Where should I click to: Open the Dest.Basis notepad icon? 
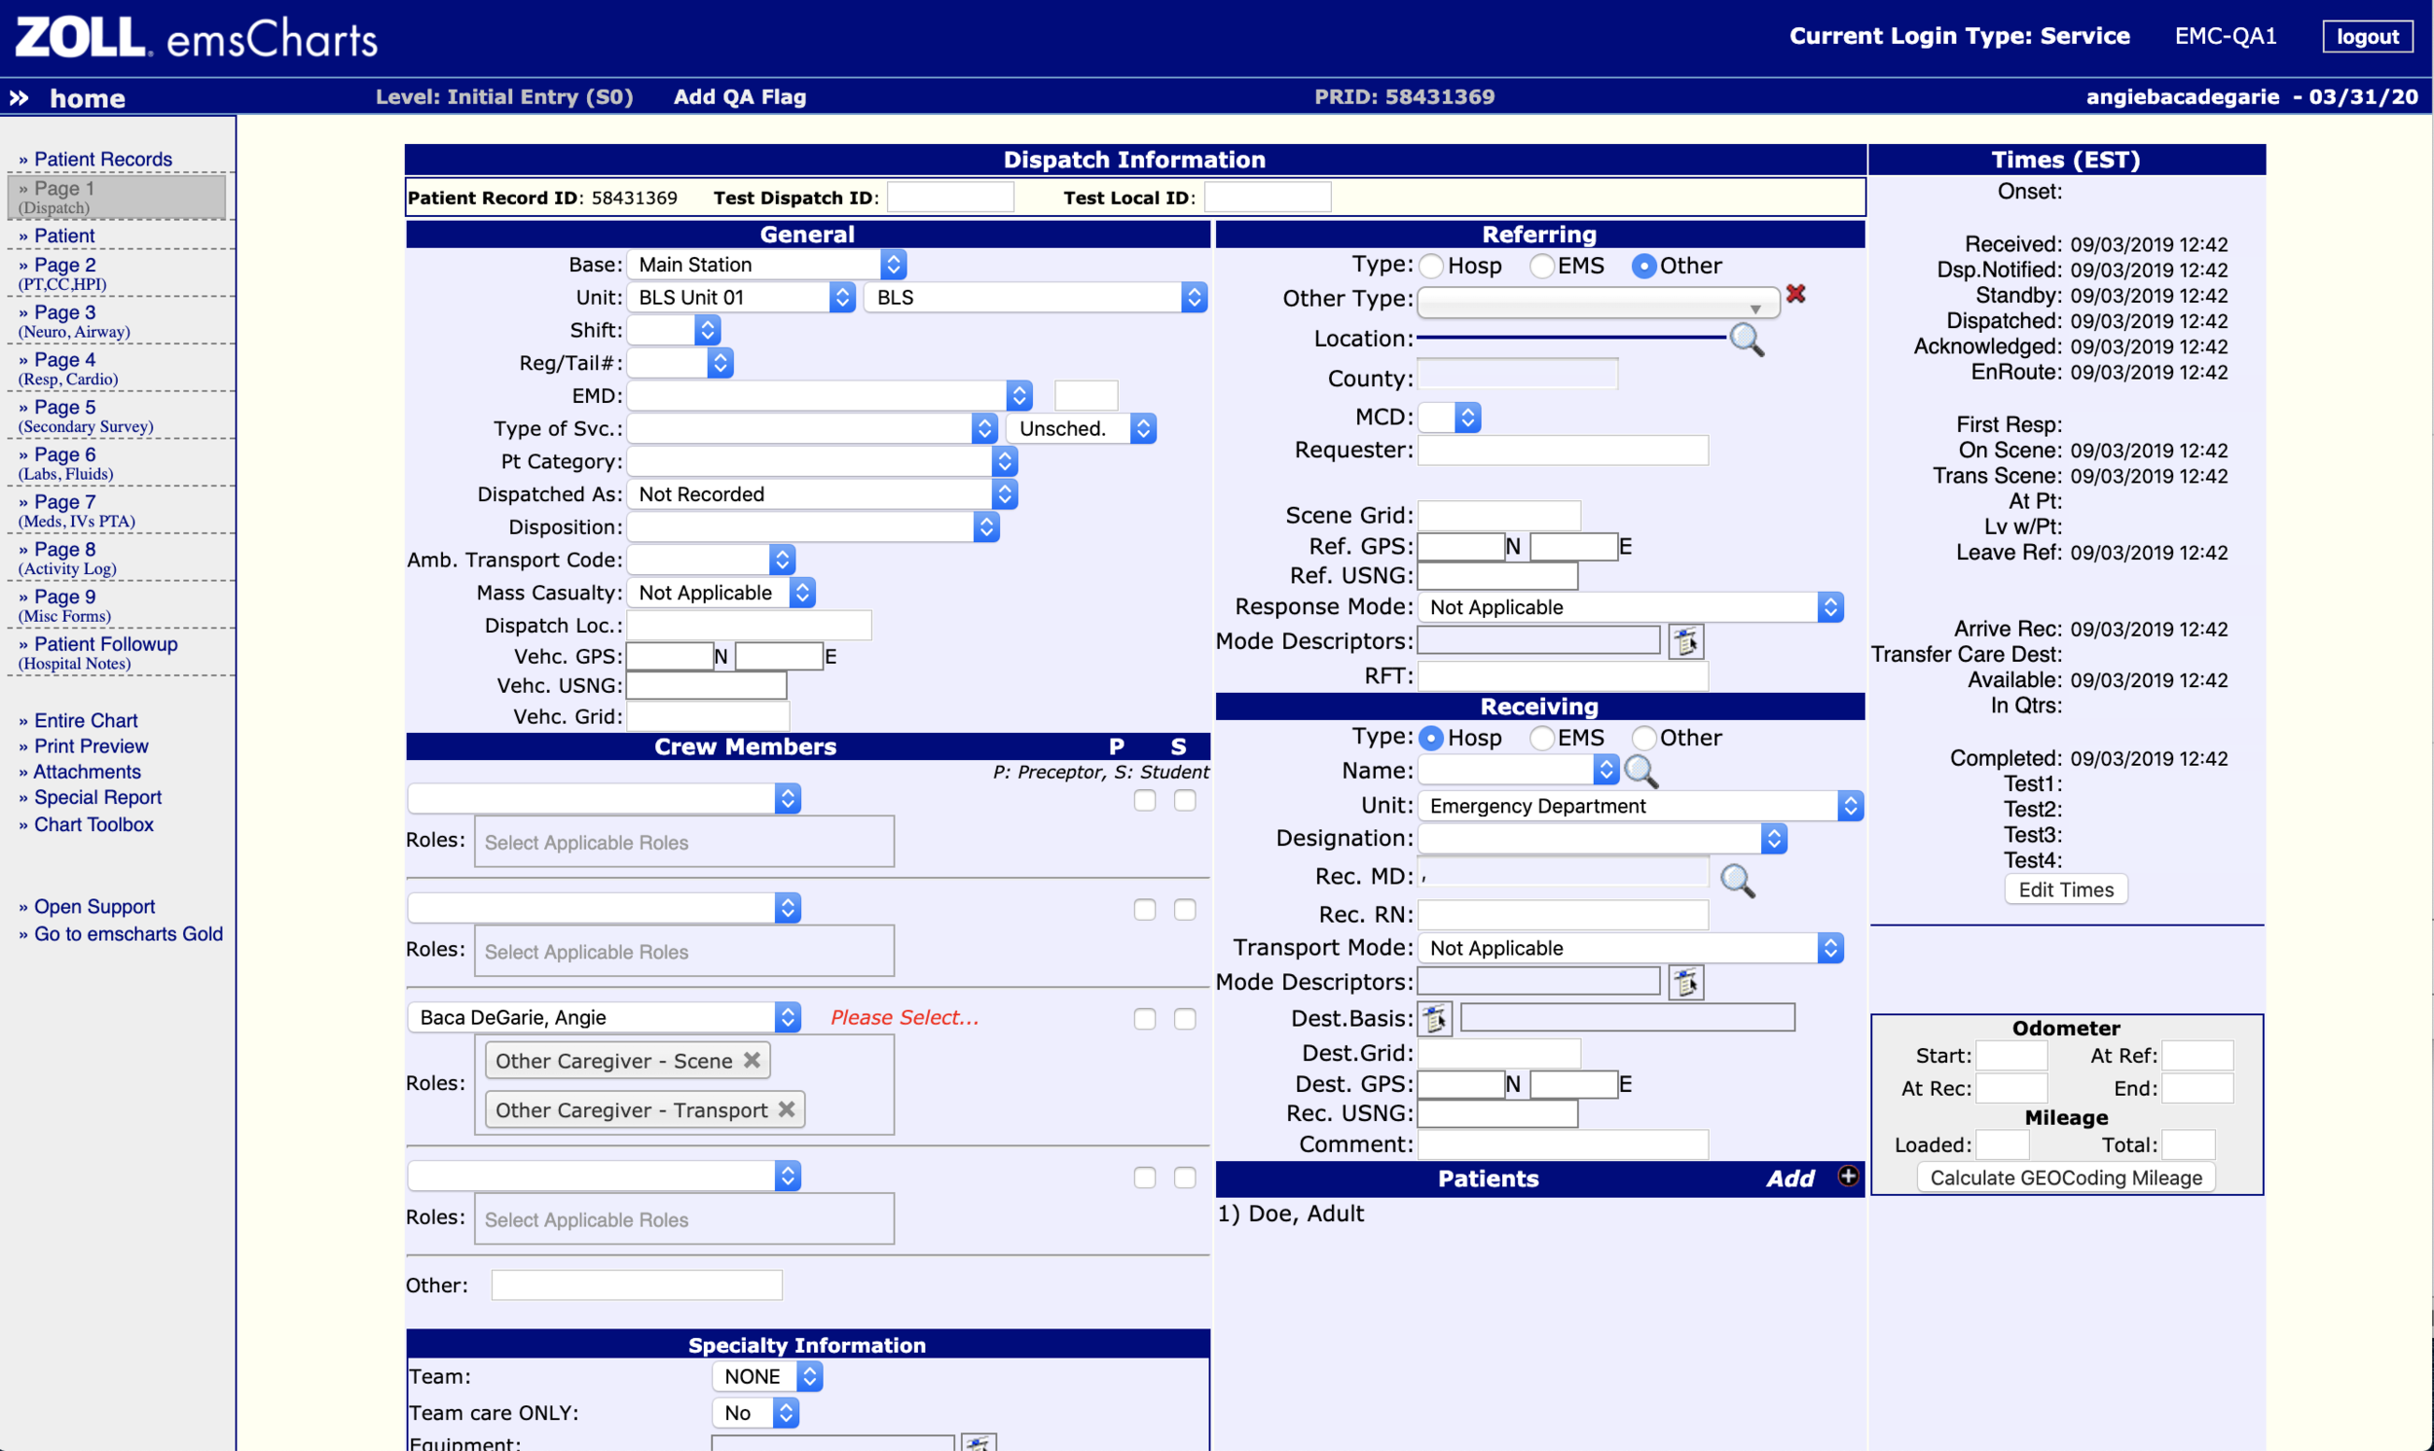tap(1435, 1018)
